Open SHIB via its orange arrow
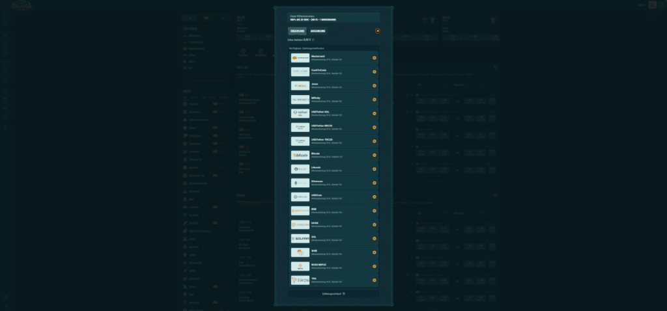The height and width of the screenshot is (311, 667). [375, 252]
